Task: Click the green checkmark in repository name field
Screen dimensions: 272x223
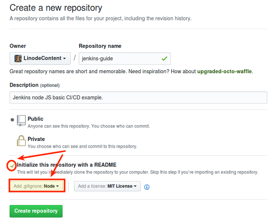Action: (164, 59)
